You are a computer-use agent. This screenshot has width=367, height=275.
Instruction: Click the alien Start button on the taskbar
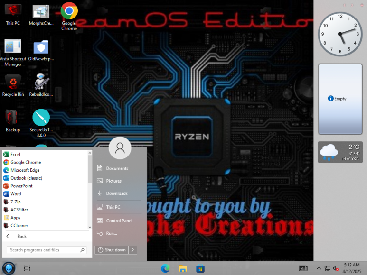tap(9, 268)
